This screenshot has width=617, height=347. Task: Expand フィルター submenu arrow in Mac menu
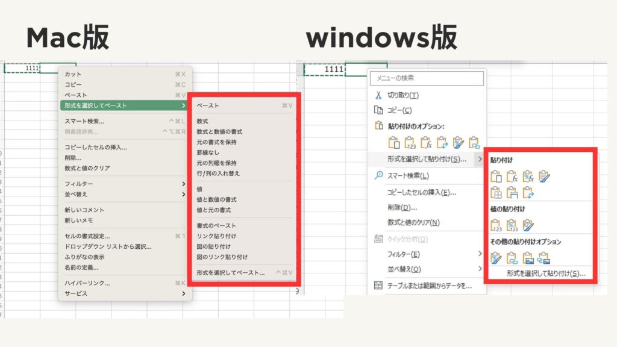pyautogui.click(x=184, y=184)
